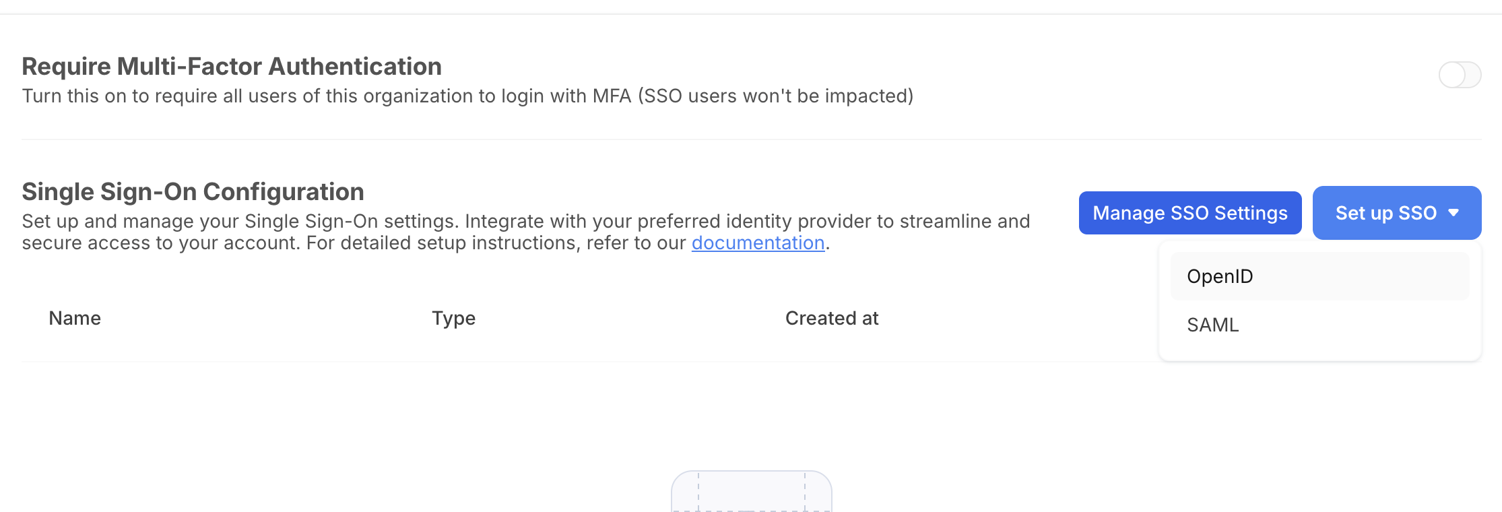This screenshot has width=1502, height=512.
Task: Click the Manage SSO Settings button
Action: coord(1189,213)
